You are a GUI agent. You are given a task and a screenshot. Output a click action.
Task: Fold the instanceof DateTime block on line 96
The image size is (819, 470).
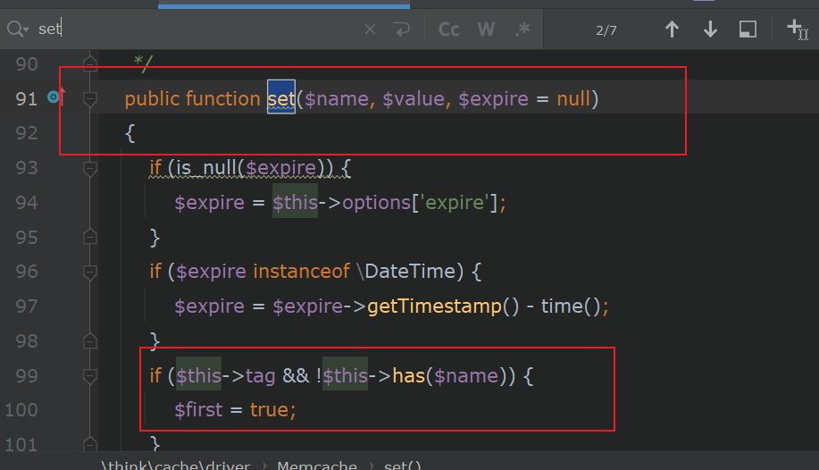tap(89, 271)
